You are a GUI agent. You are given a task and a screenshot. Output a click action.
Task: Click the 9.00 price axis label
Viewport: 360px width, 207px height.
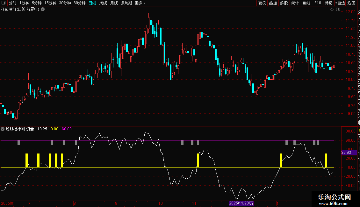352,114
